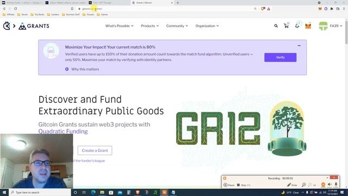Toggle the recorder microphone

pos(336,185)
